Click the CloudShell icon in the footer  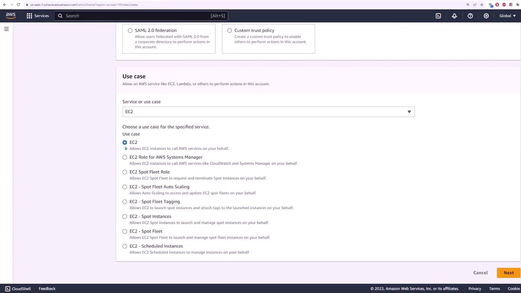[8, 289]
